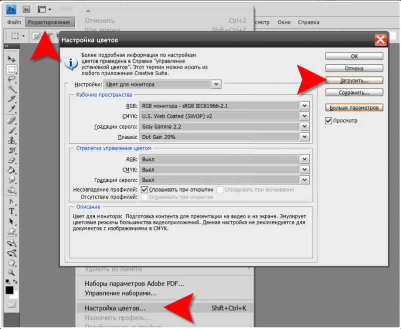Select the Eraser tool
This screenshot has height=329, width=401.
pos(11,160)
